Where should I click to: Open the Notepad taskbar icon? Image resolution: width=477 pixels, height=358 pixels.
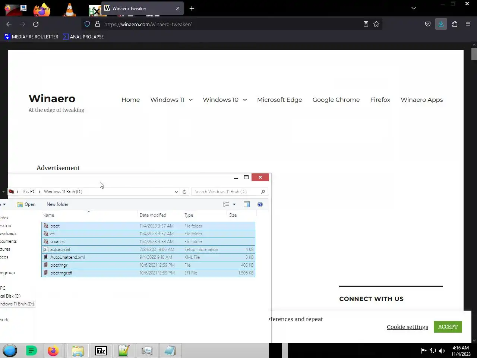click(170, 351)
